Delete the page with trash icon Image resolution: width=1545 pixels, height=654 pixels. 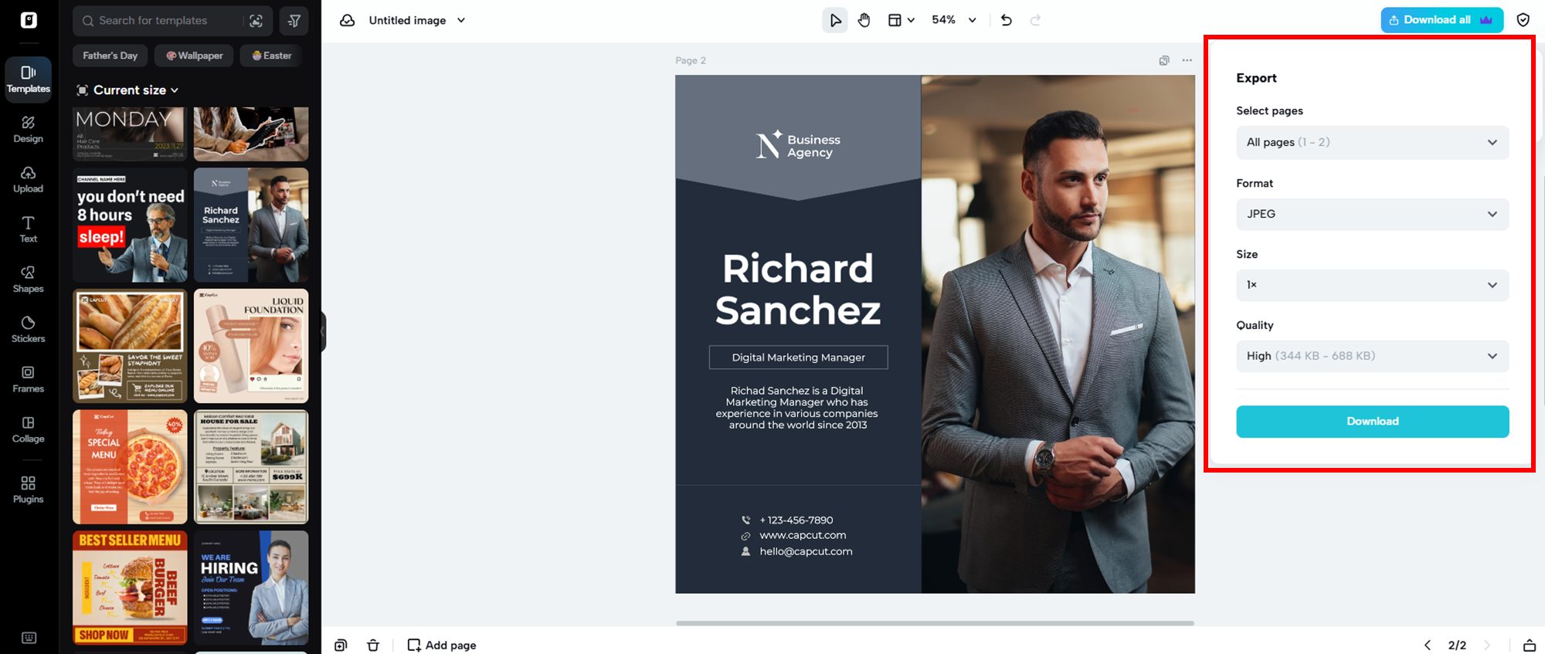373,646
